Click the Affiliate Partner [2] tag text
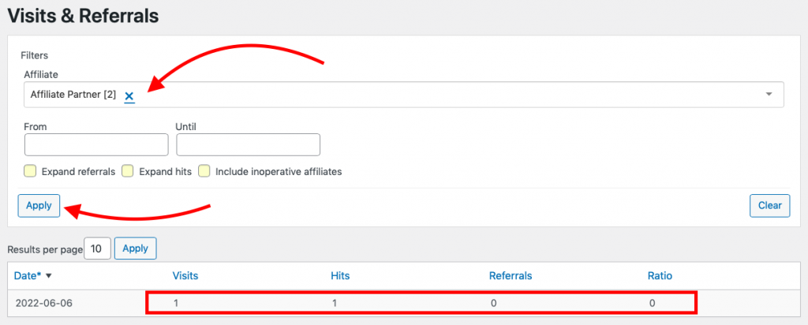808x325 pixels. coord(73,95)
